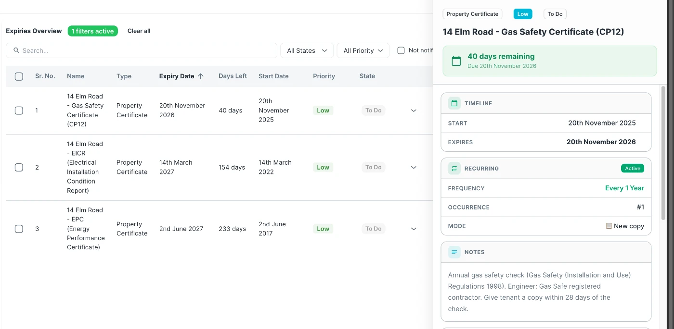Click the Expiries Overview heading

point(34,31)
